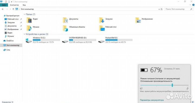Open the recent locations dropdown arrow

[x=10, y=9]
